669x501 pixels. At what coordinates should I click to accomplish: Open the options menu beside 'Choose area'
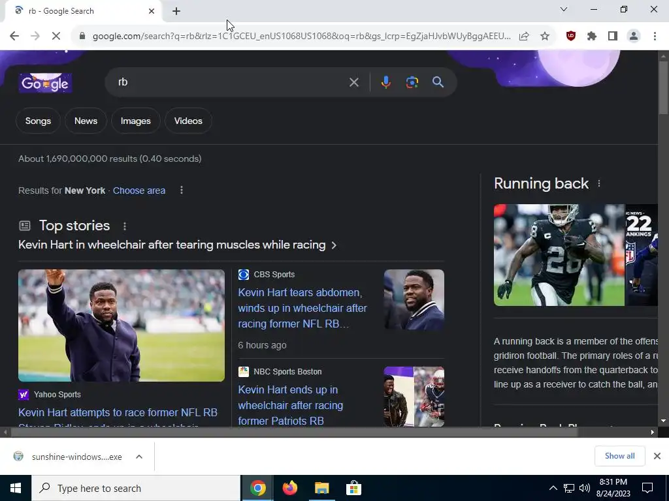182,190
